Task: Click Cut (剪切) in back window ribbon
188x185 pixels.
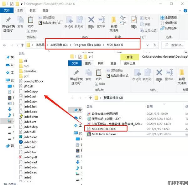Action: (32, 31)
